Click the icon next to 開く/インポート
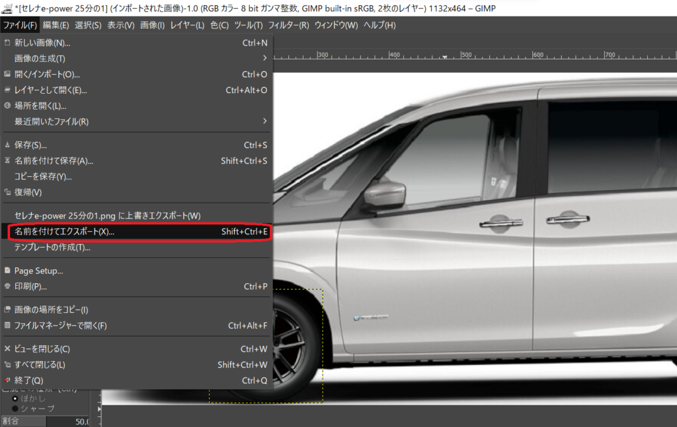 click(x=7, y=75)
